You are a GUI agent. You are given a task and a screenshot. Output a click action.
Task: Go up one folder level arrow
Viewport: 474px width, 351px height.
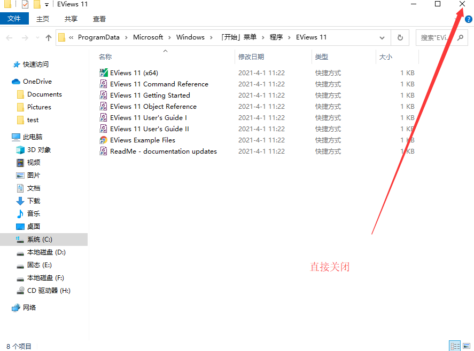pyautogui.click(x=49, y=38)
